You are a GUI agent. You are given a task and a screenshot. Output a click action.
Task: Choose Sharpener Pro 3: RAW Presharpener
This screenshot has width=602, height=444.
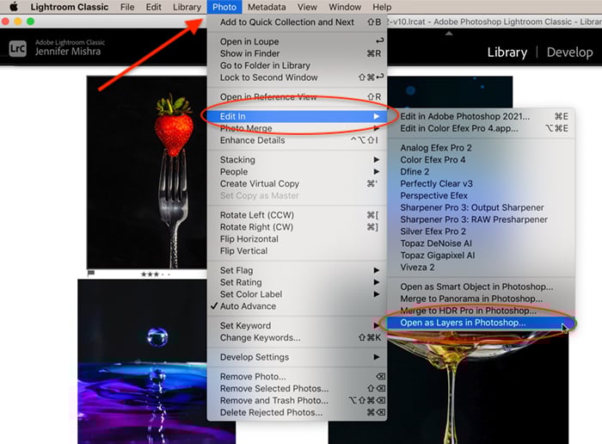pyautogui.click(x=481, y=219)
